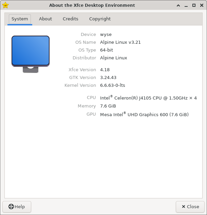Select the GTK Version value '3.24.43'
This screenshot has height=215, width=207.
pyautogui.click(x=108, y=77)
